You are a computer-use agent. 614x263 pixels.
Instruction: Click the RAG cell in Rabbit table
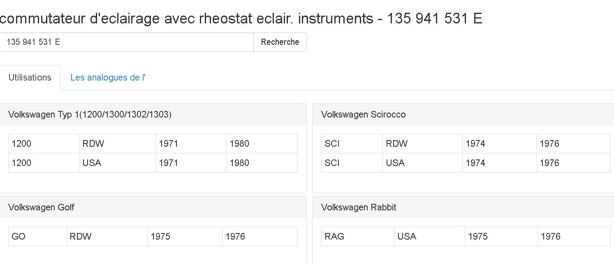tap(358, 236)
